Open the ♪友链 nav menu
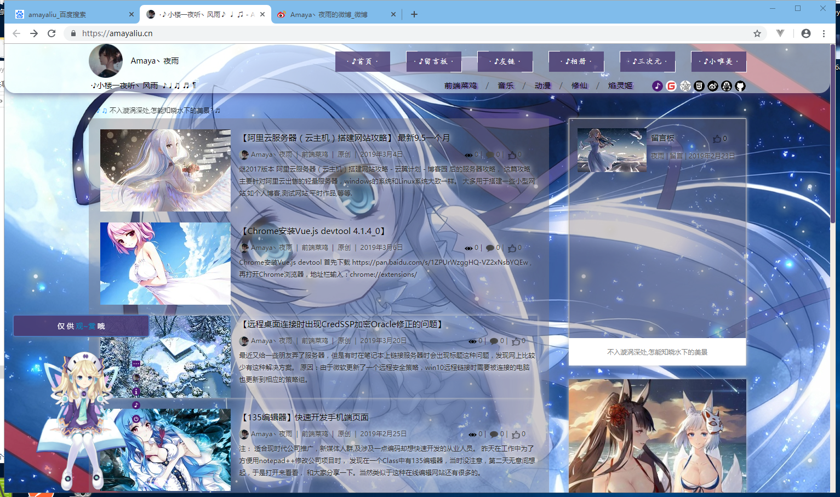This screenshot has height=497, width=840. click(x=505, y=61)
